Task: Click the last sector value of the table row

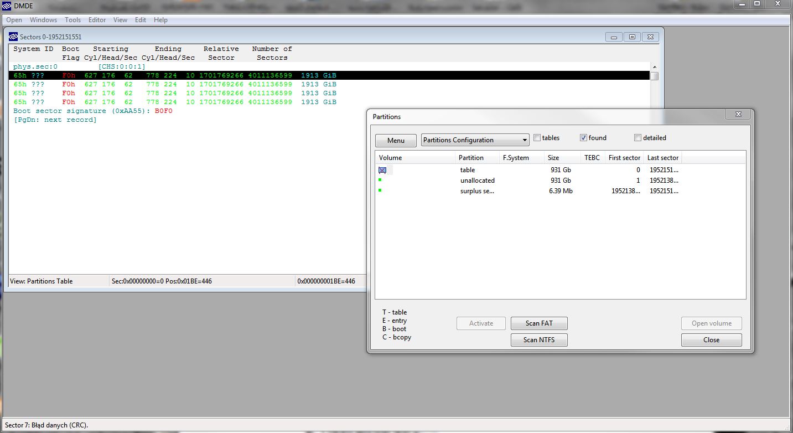Action: [664, 170]
